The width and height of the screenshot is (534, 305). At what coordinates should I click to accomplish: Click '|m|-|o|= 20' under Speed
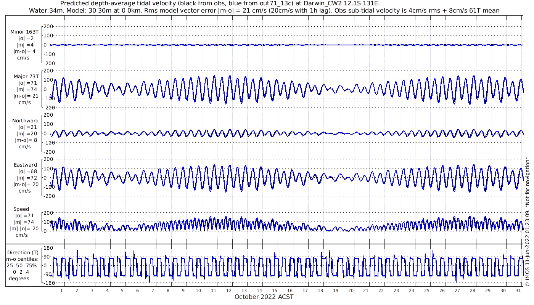click(24, 229)
